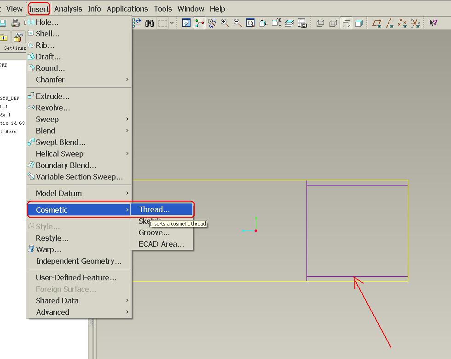Select the Rib... feature
The height and width of the screenshot is (359, 451).
coord(79,45)
